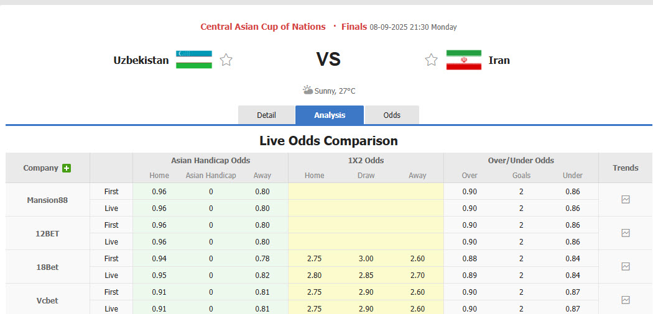The height and width of the screenshot is (314, 653).
Task: Open the Mansion88 trends chart icon
Action: [626, 200]
